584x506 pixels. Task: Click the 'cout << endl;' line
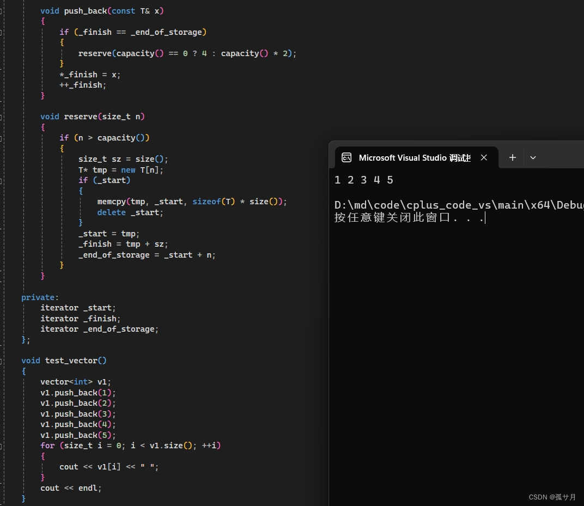pos(71,488)
